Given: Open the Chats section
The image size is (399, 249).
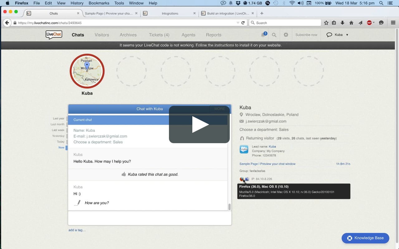Looking at the screenshot, I should 78,35.
